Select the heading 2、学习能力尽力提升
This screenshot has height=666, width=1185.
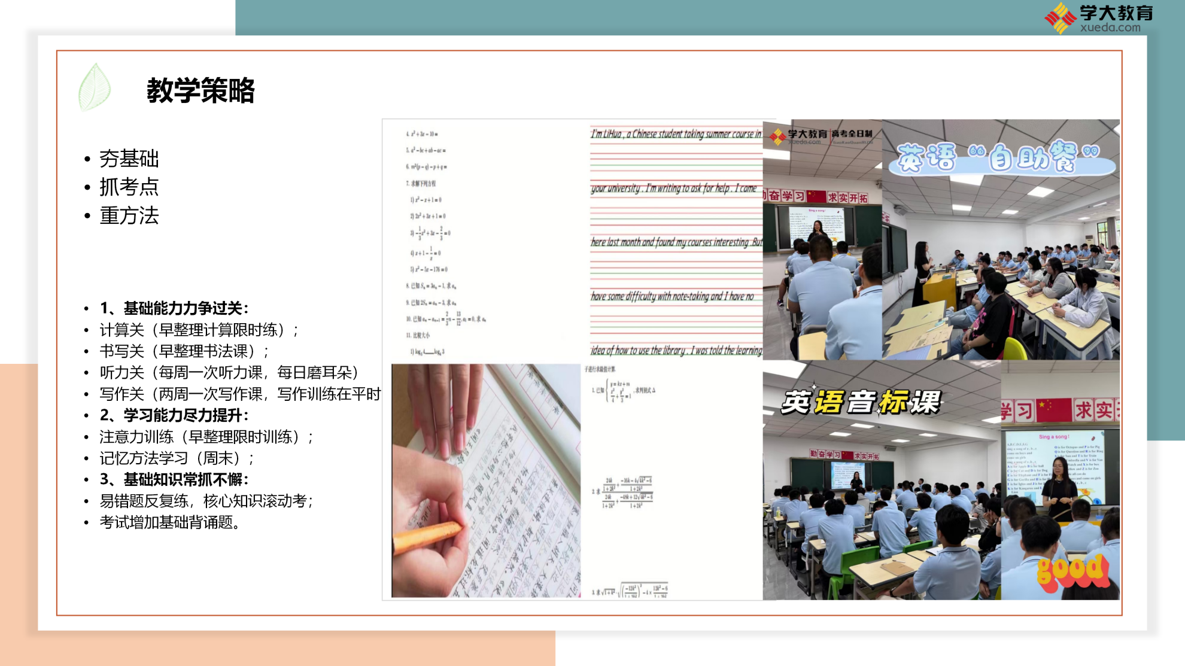(x=174, y=415)
